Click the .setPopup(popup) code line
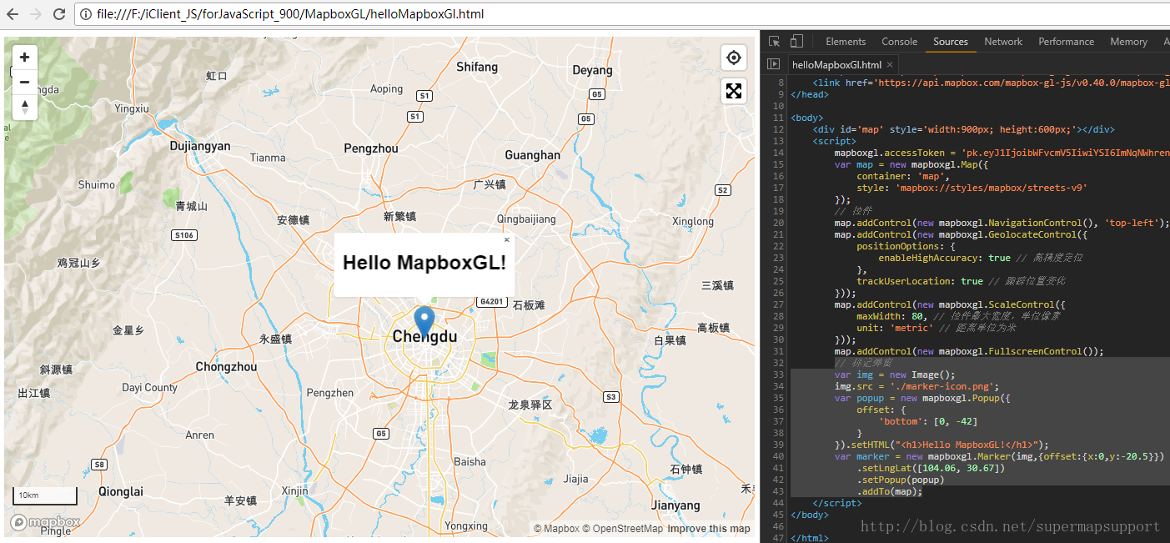This screenshot has width=1170, height=543. [x=900, y=480]
